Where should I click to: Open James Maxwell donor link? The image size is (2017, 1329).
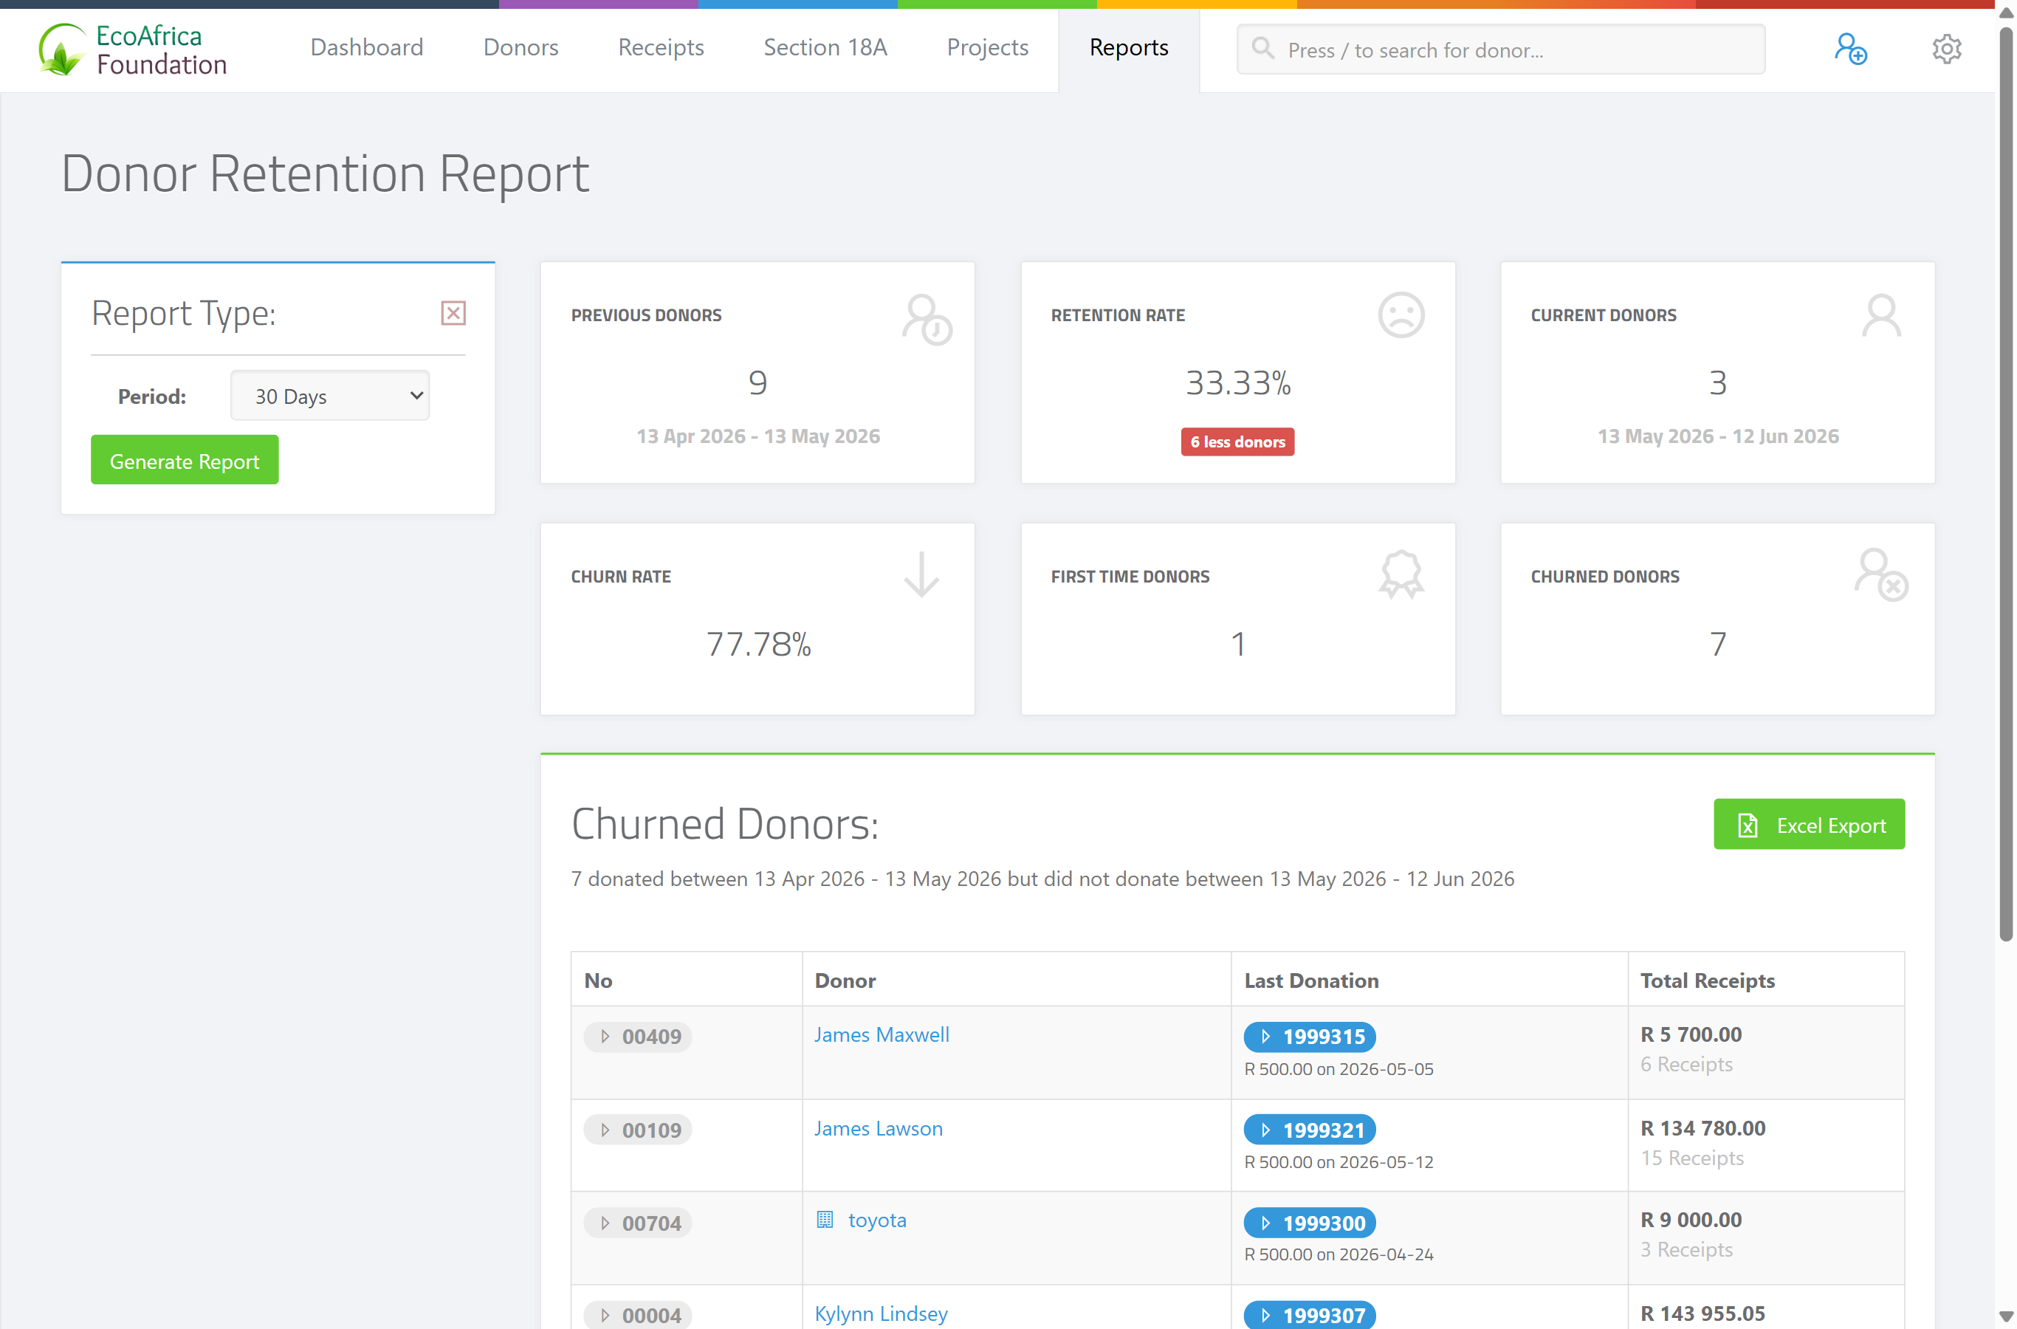coord(882,1035)
